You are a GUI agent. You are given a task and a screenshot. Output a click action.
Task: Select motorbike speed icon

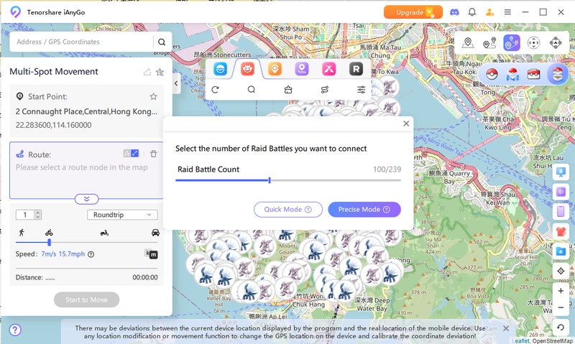104,233
